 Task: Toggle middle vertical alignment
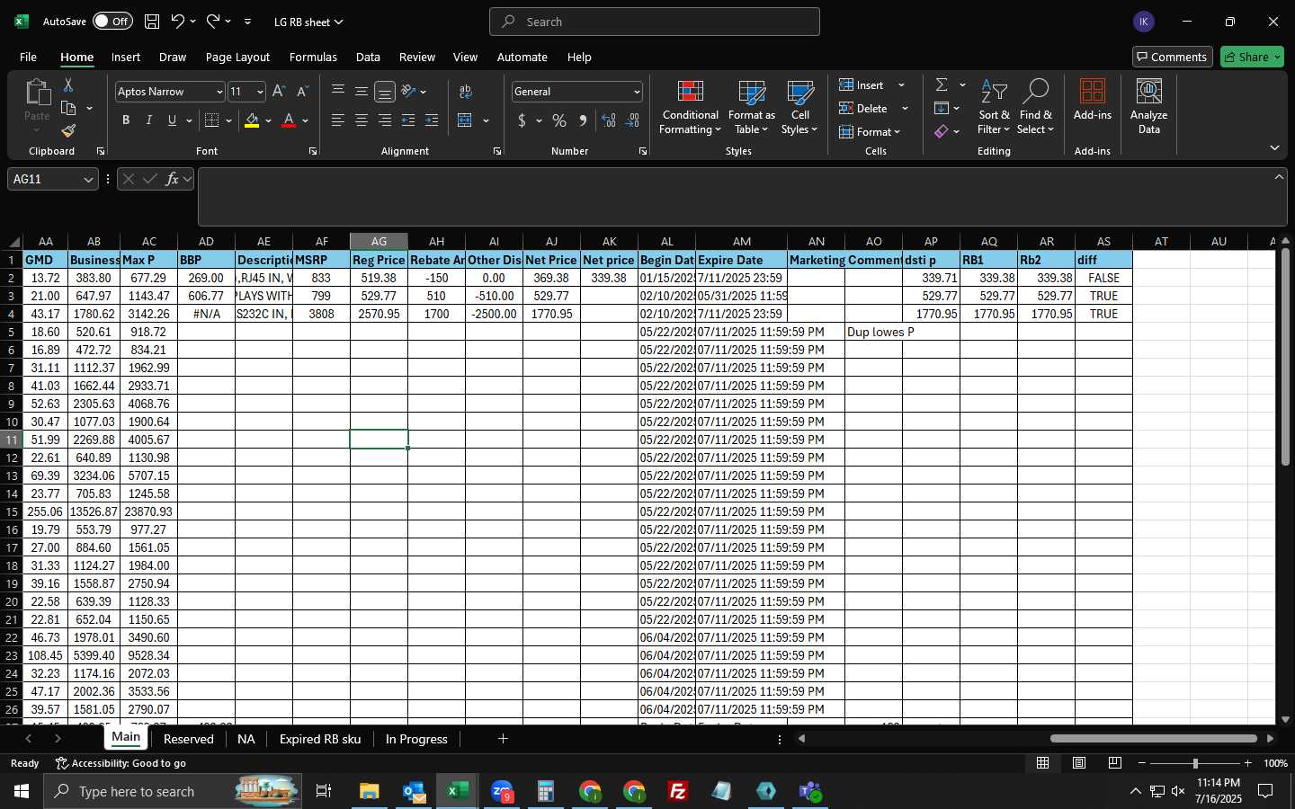click(x=362, y=92)
